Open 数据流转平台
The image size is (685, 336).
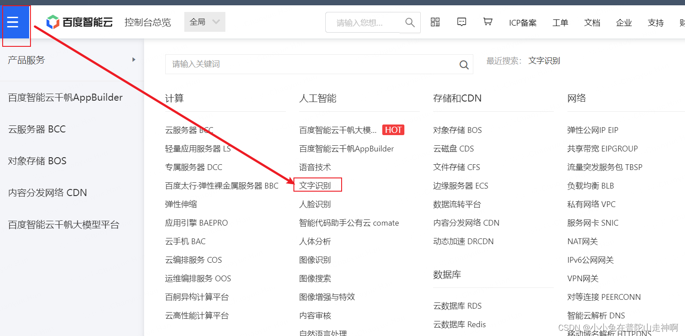pos(457,204)
